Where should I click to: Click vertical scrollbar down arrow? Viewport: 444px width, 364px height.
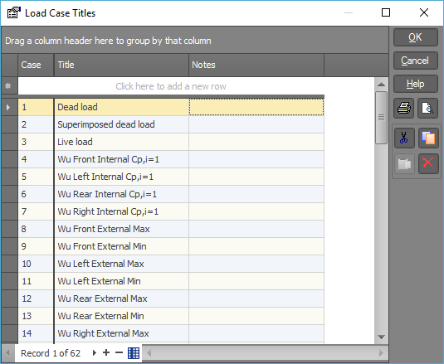point(381,337)
